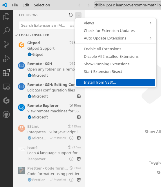This screenshot has width=161, height=187.
Task: Click the ESLint extension icon
Action: pos(21,128)
